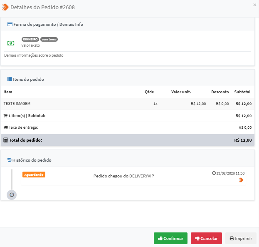
Task: Click the small clock icon beside 13/02/2026
Action: coord(214,173)
